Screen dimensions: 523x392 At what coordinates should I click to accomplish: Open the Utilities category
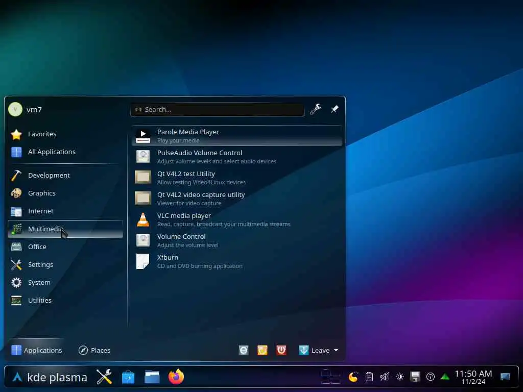65,300
